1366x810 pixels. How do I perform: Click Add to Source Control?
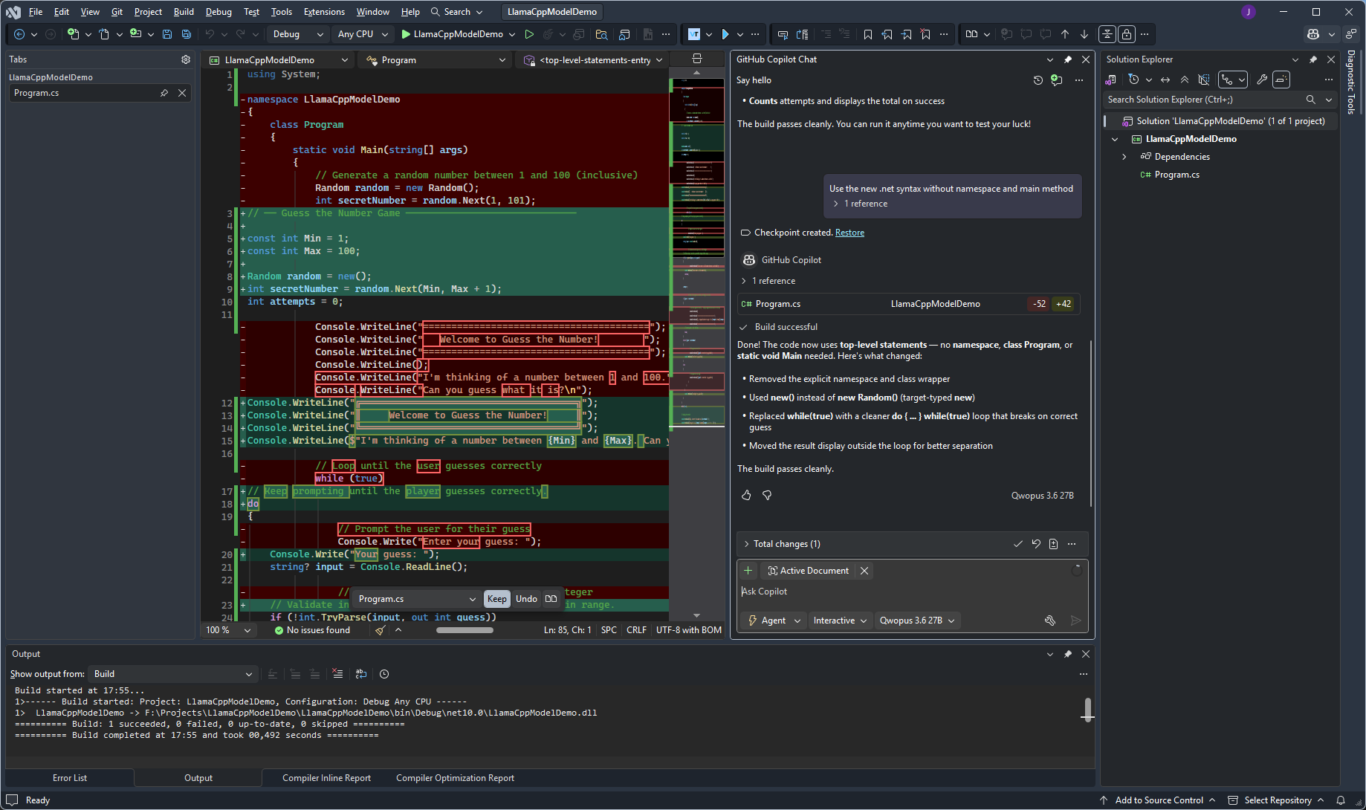click(1158, 800)
